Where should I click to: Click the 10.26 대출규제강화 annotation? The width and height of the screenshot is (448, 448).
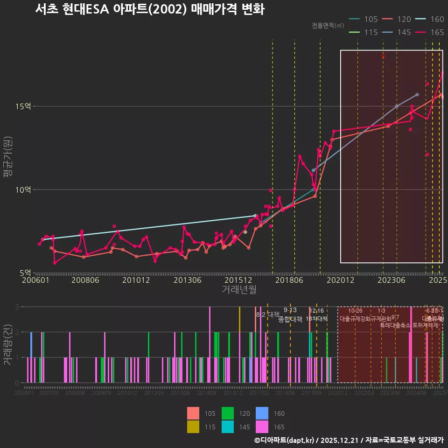point(355,315)
